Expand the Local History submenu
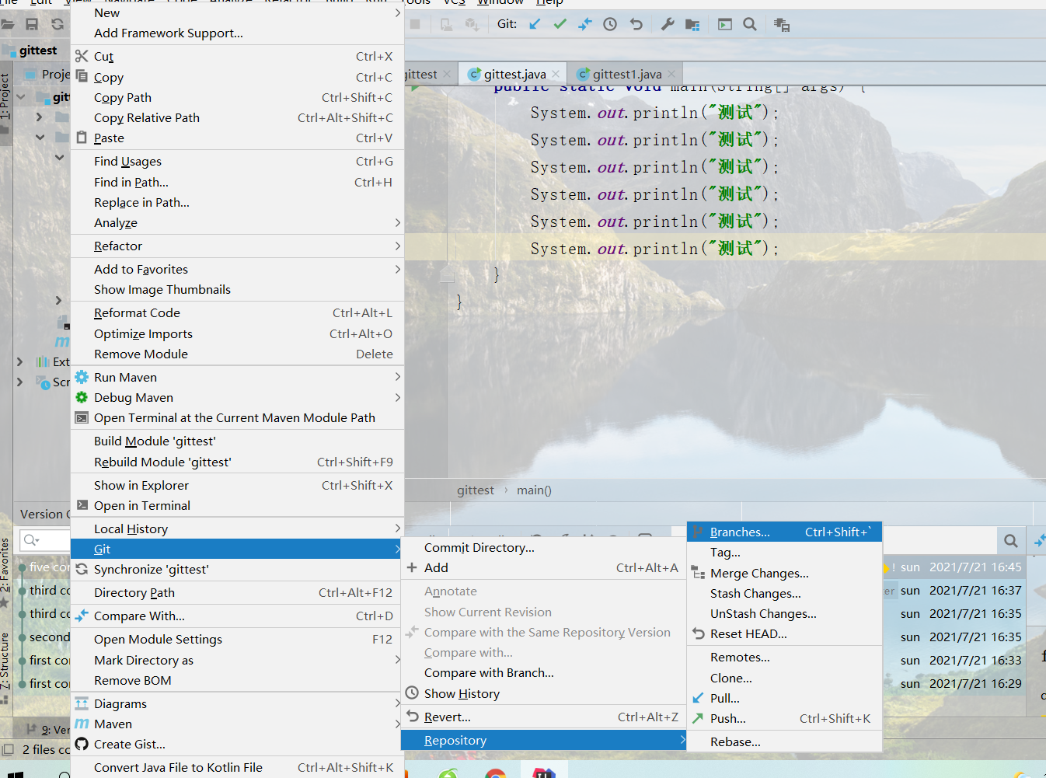 point(237,529)
